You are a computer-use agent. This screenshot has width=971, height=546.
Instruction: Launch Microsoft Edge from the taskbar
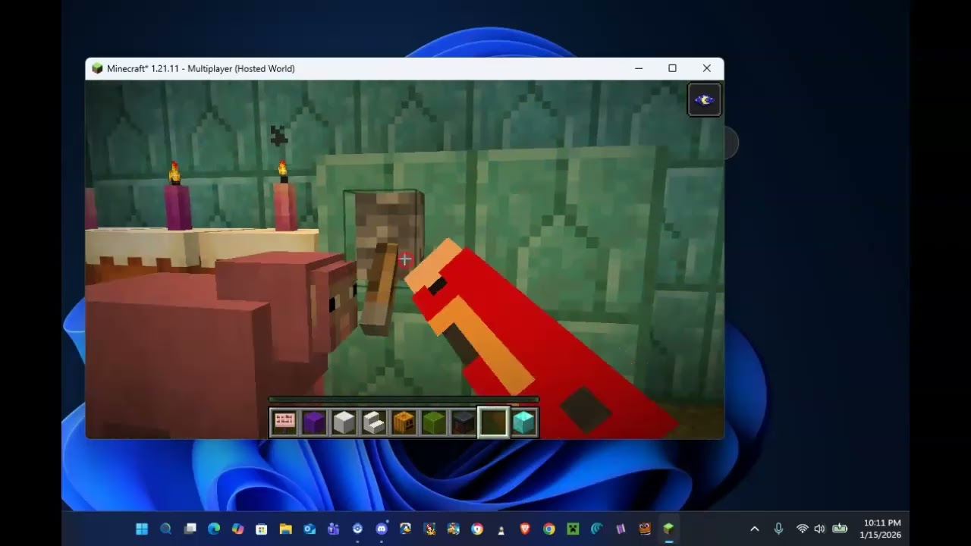tap(214, 529)
